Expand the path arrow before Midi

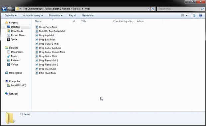click(x=83, y=9)
